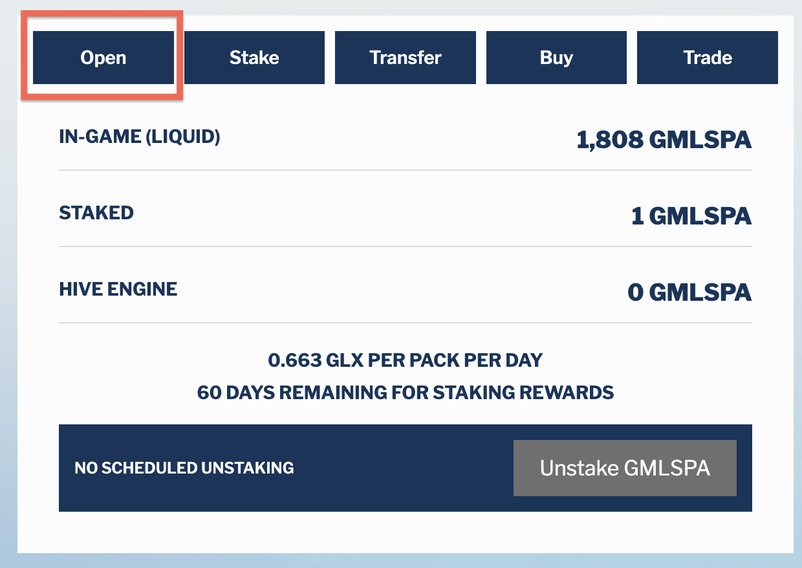The image size is (802, 568).
Task: Choose the Buy button
Action: point(556,58)
